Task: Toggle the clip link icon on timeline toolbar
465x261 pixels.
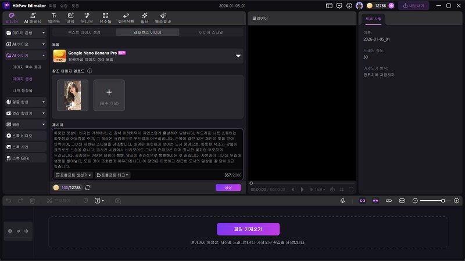Action: tap(388, 201)
